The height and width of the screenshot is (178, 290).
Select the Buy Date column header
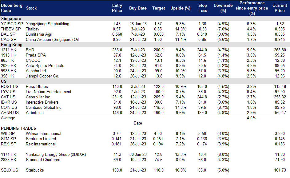pos(138,8)
